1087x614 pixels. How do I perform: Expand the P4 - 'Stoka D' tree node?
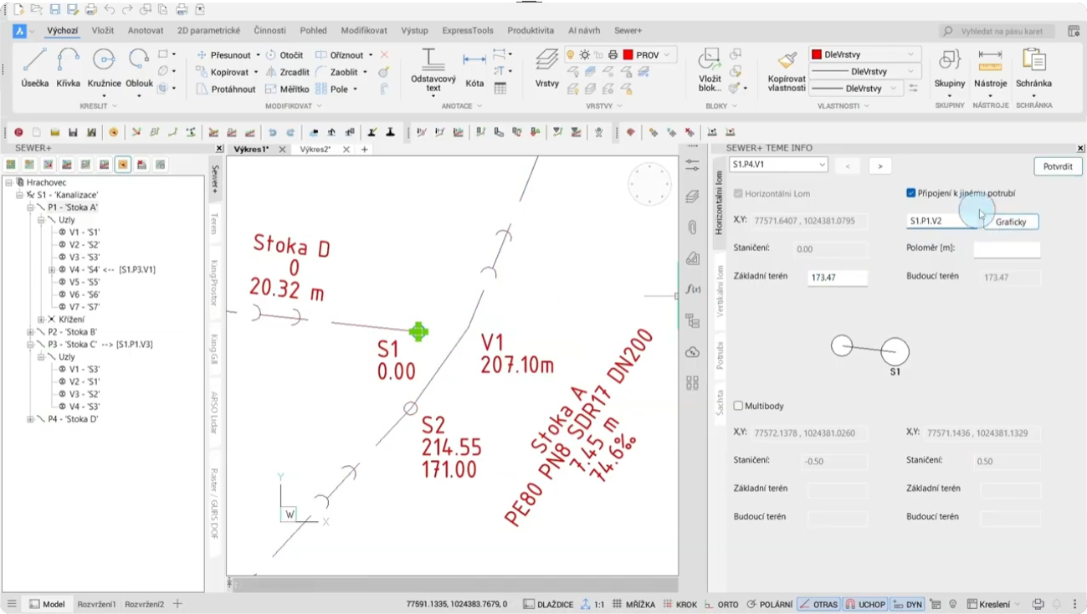coord(30,419)
